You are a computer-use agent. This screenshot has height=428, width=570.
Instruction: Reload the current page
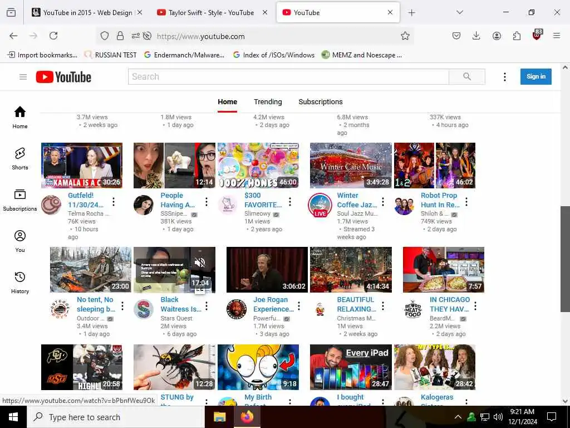point(53,36)
